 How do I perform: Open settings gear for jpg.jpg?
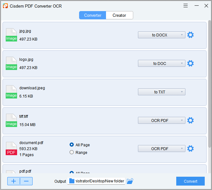[x=190, y=35]
